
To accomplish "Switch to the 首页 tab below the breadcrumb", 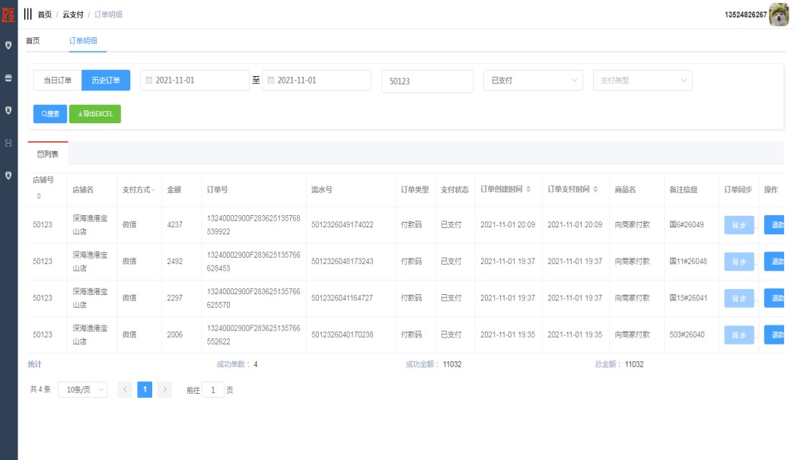I will (33, 41).
